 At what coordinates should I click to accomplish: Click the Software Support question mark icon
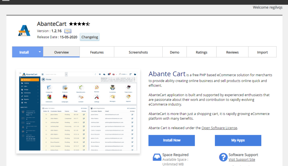(223, 157)
